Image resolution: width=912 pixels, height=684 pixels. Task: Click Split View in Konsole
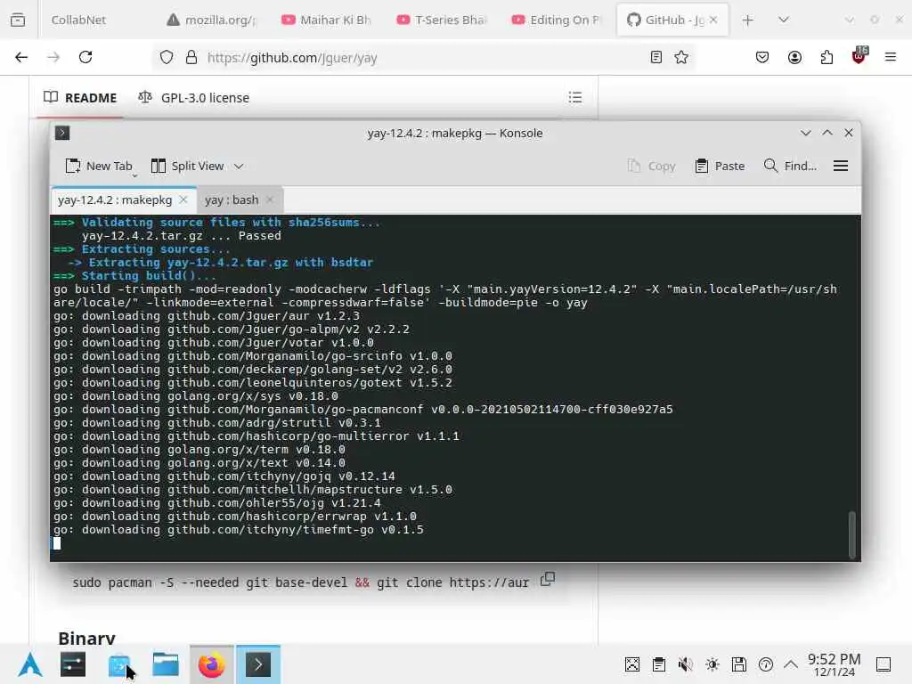188,167
